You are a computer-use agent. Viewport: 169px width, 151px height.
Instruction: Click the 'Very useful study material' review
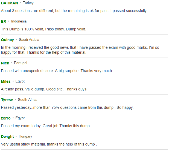click(49, 144)
